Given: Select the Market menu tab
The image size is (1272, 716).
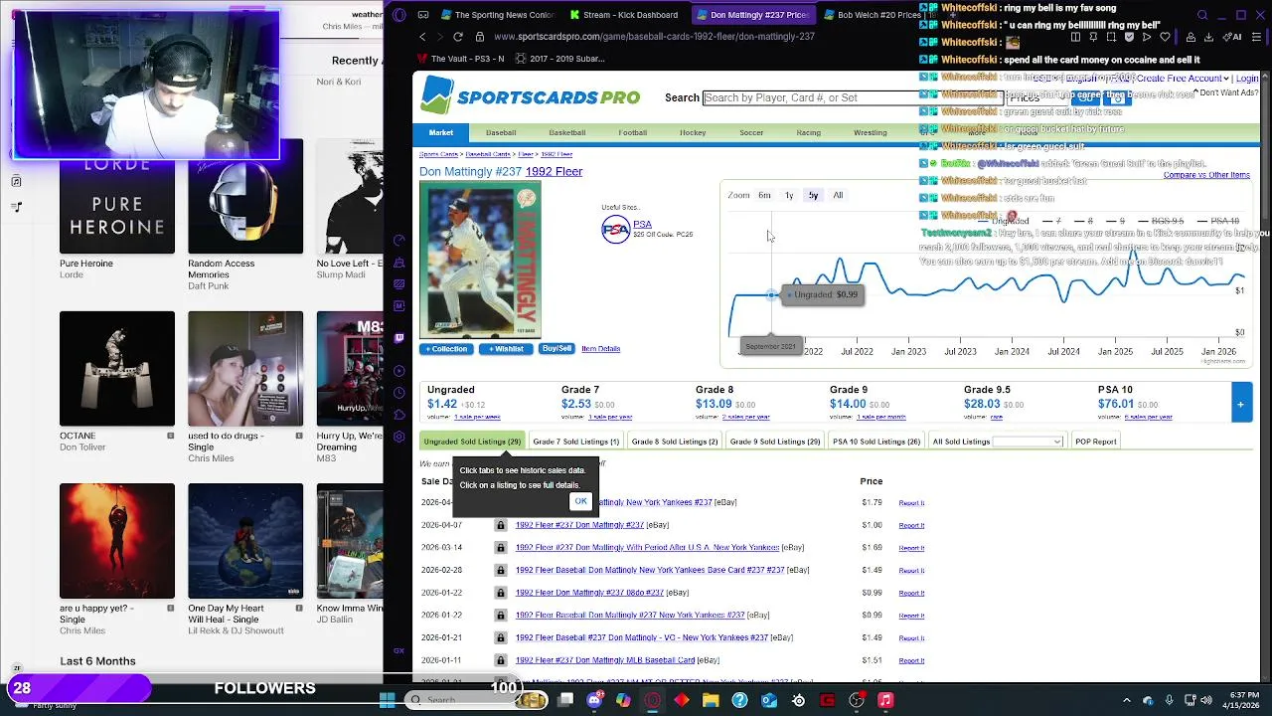Looking at the screenshot, I should [441, 132].
